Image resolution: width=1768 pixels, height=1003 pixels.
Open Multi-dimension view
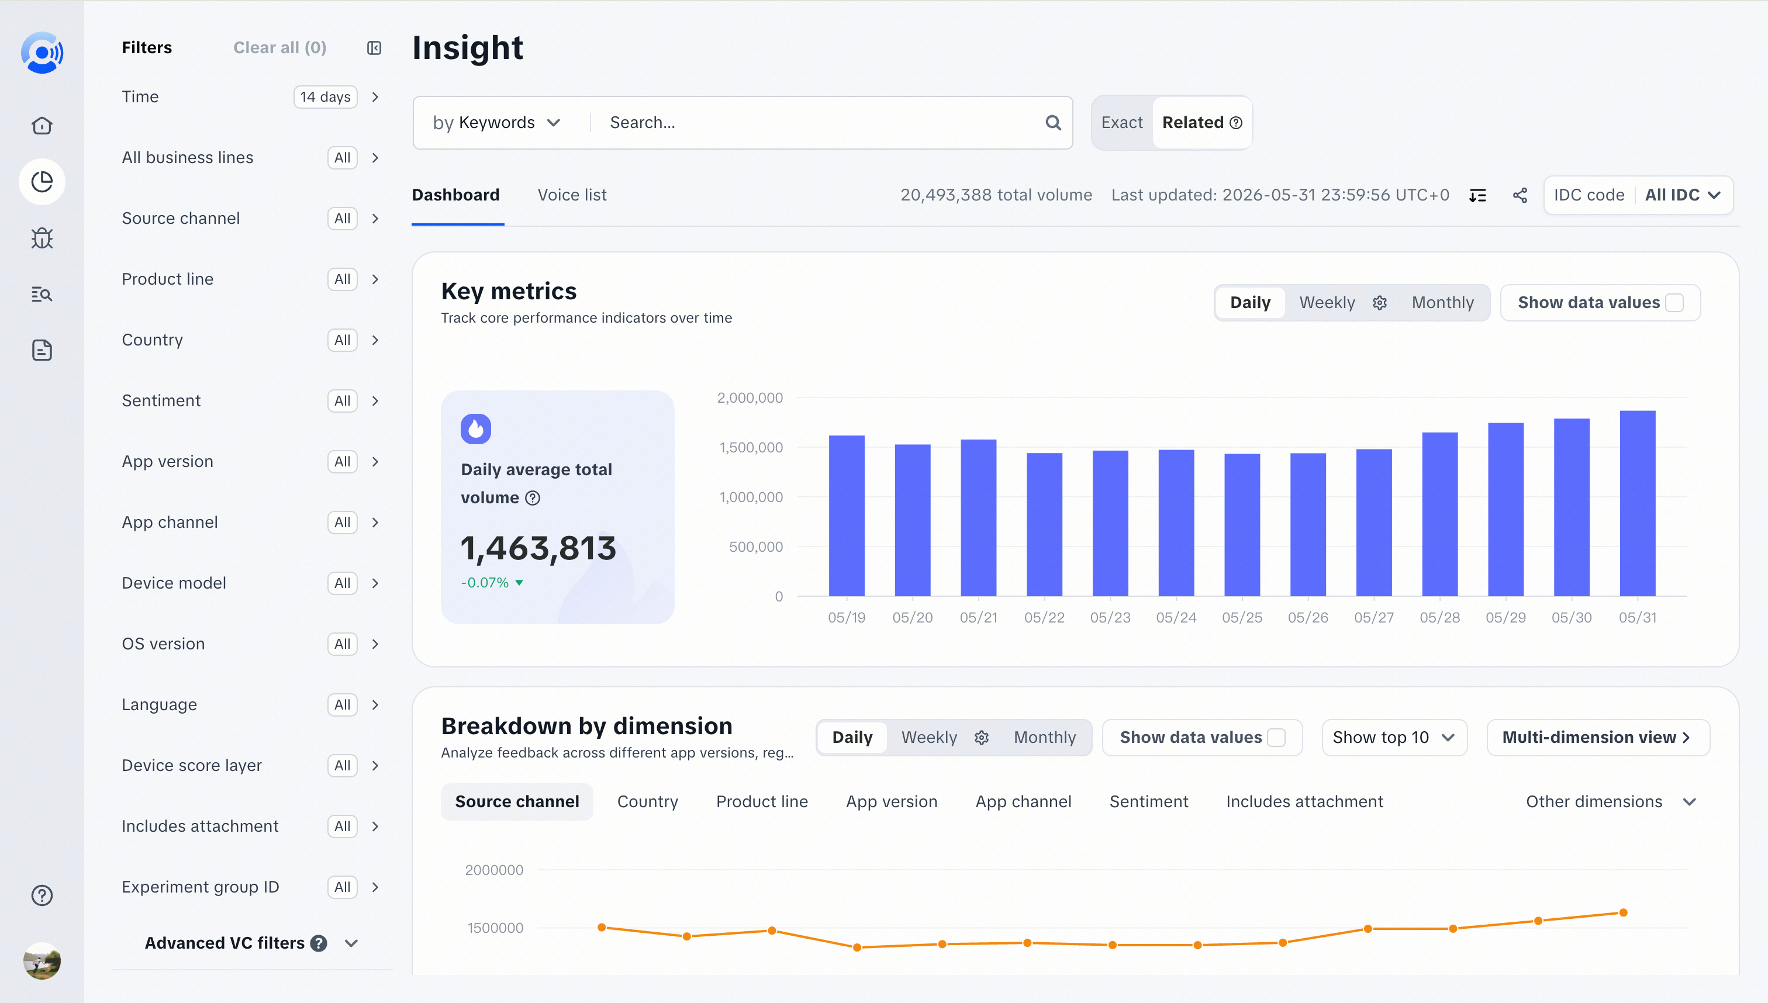point(1598,737)
